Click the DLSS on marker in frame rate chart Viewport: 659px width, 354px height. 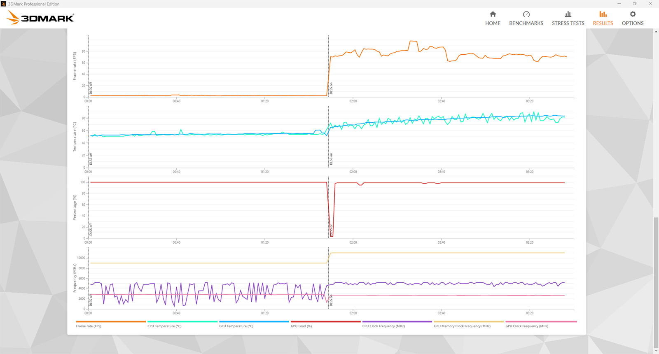pyautogui.click(x=331, y=88)
